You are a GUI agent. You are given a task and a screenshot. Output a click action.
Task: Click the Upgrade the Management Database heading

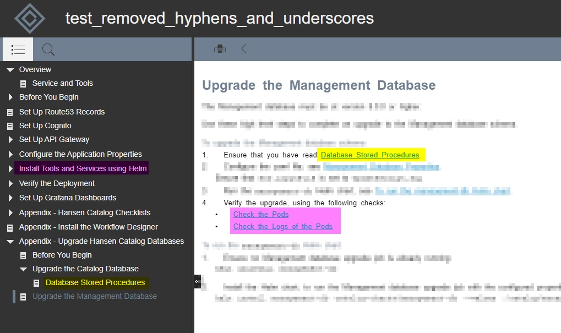click(319, 85)
